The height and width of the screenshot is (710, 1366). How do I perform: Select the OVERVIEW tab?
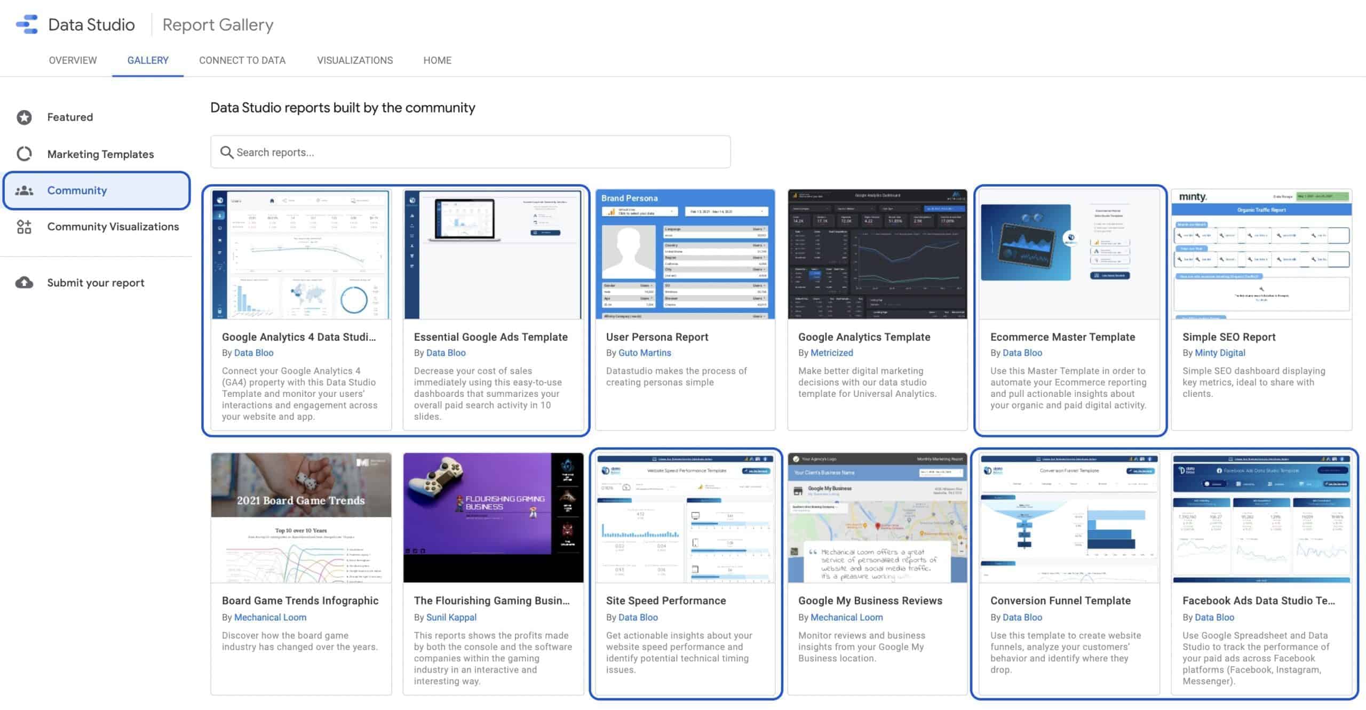[72, 60]
